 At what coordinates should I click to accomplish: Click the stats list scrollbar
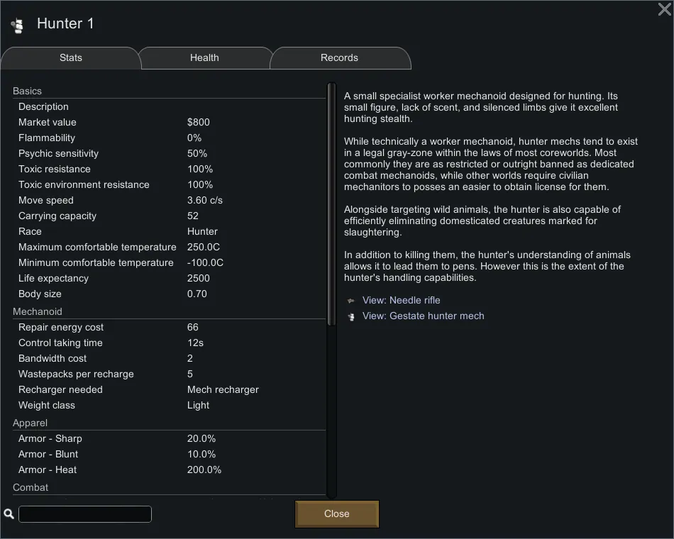(x=331, y=206)
